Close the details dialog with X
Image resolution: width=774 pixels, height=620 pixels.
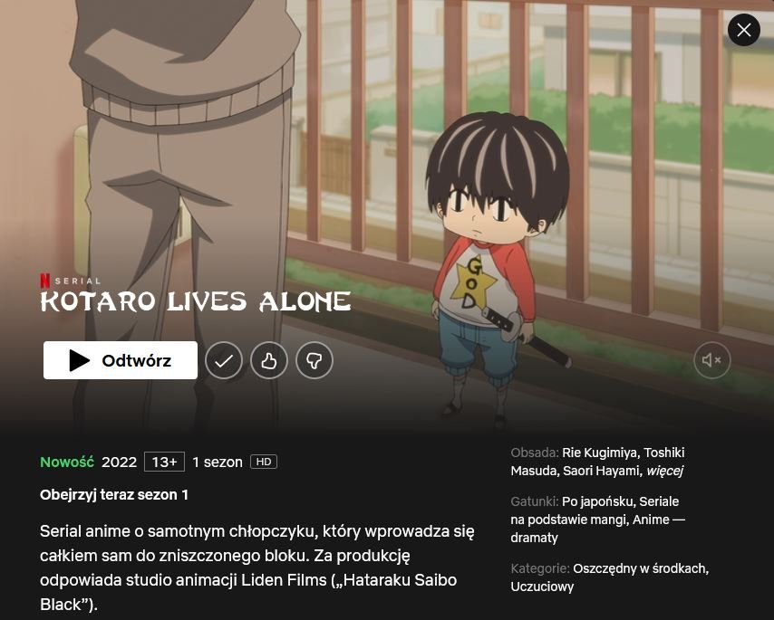[x=744, y=30]
